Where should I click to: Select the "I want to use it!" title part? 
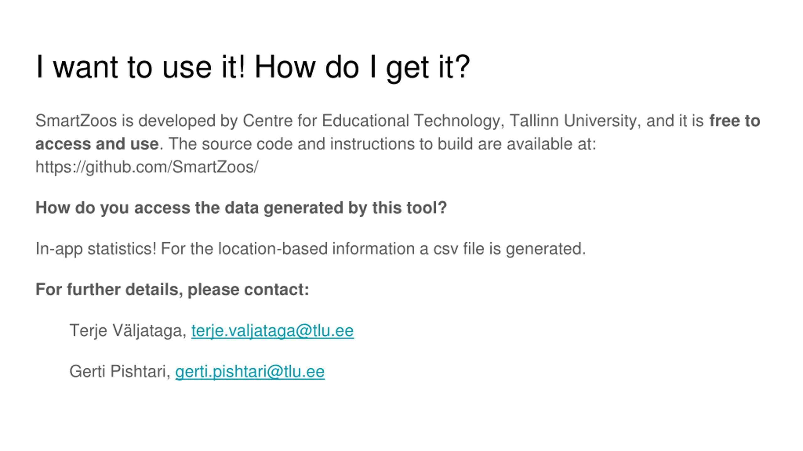pos(141,67)
